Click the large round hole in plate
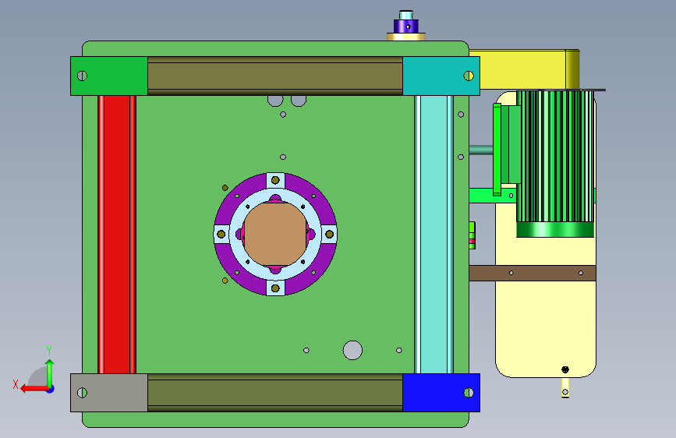This screenshot has height=438, width=676. point(352,351)
